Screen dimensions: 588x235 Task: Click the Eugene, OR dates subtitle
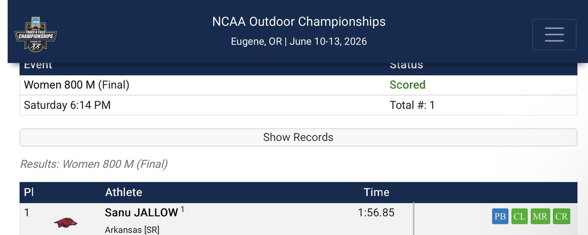click(299, 41)
